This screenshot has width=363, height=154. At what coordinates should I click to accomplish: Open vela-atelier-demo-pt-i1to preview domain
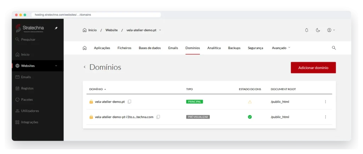click(x=124, y=117)
